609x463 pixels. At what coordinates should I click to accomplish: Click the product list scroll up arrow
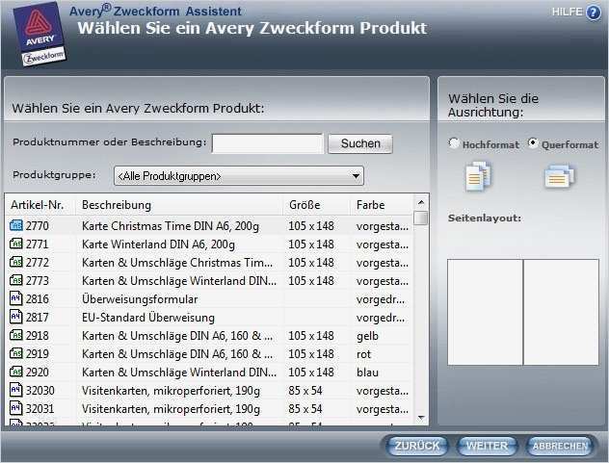tap(421, 202)
